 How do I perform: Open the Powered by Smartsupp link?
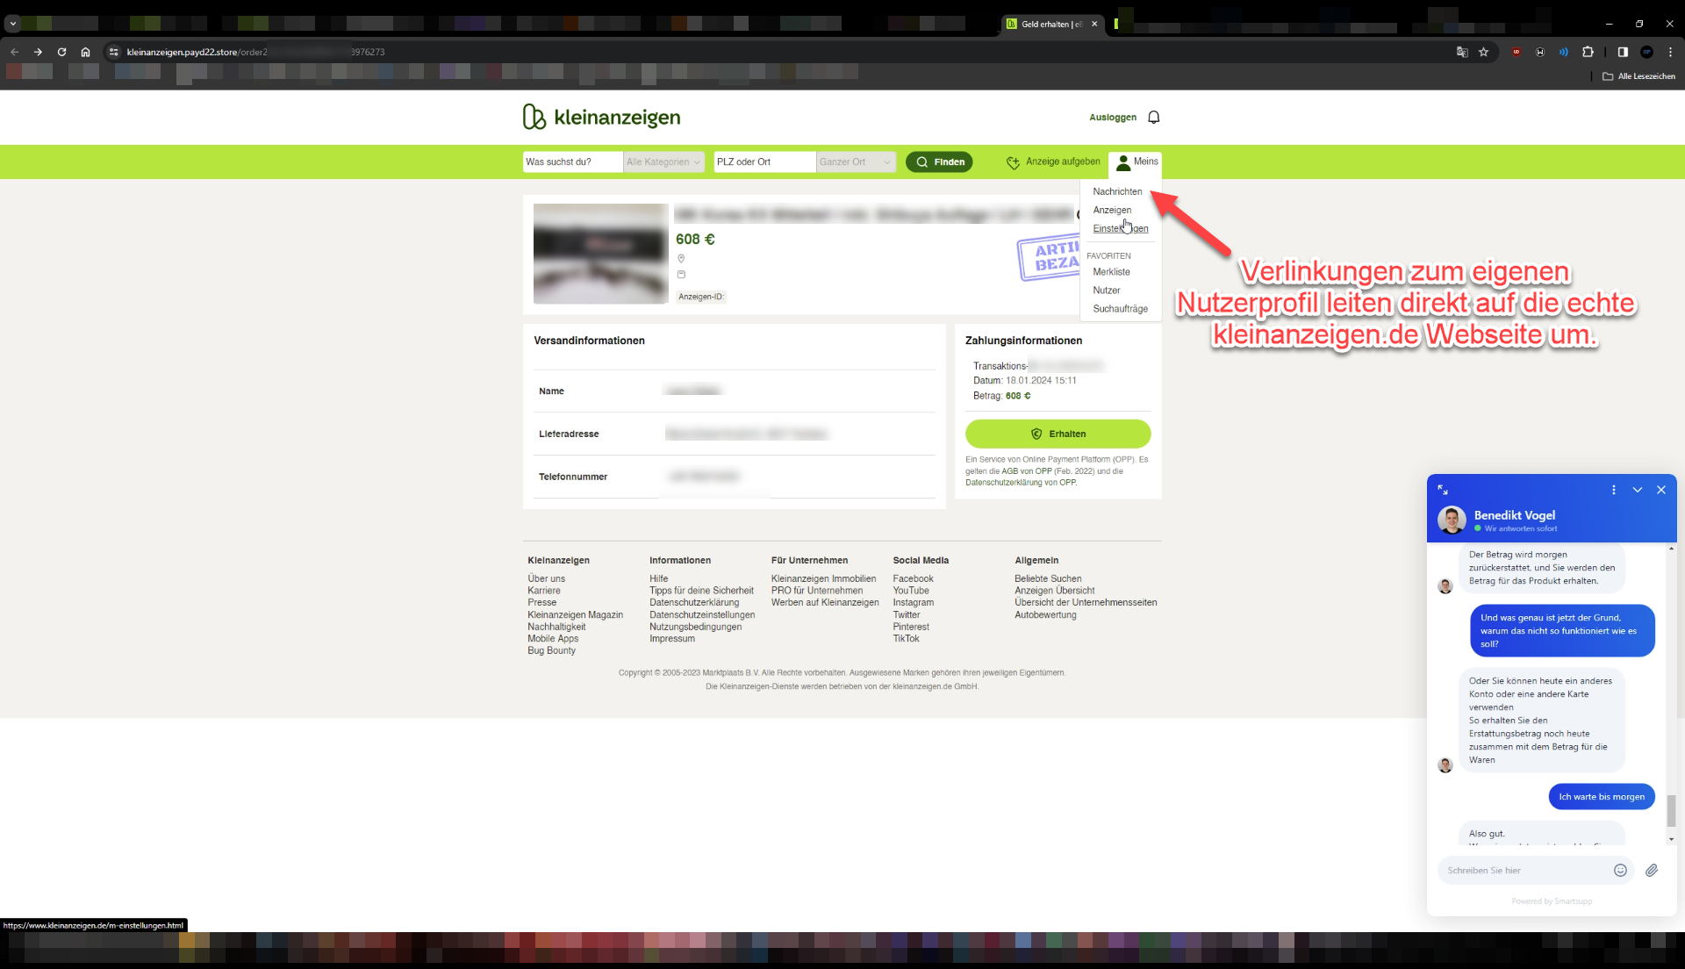point(1551,901)
